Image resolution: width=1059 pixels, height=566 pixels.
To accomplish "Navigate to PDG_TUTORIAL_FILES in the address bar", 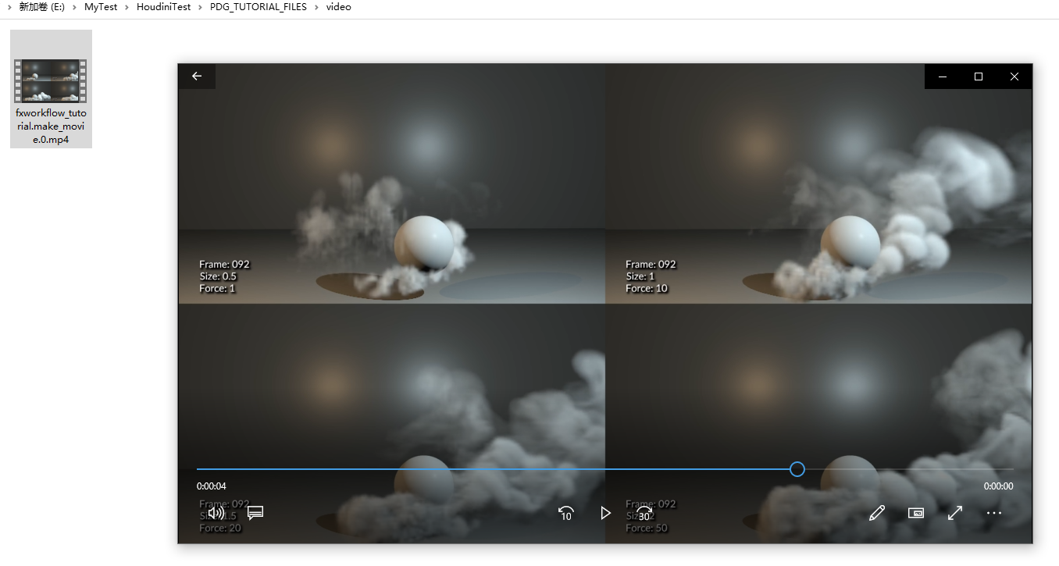I will 259,7.
